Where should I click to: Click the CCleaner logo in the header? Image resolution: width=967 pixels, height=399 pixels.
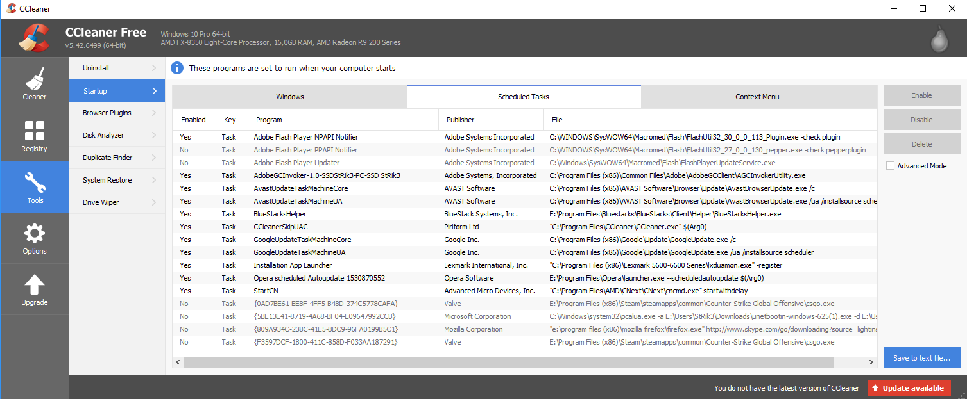(34, 38)
